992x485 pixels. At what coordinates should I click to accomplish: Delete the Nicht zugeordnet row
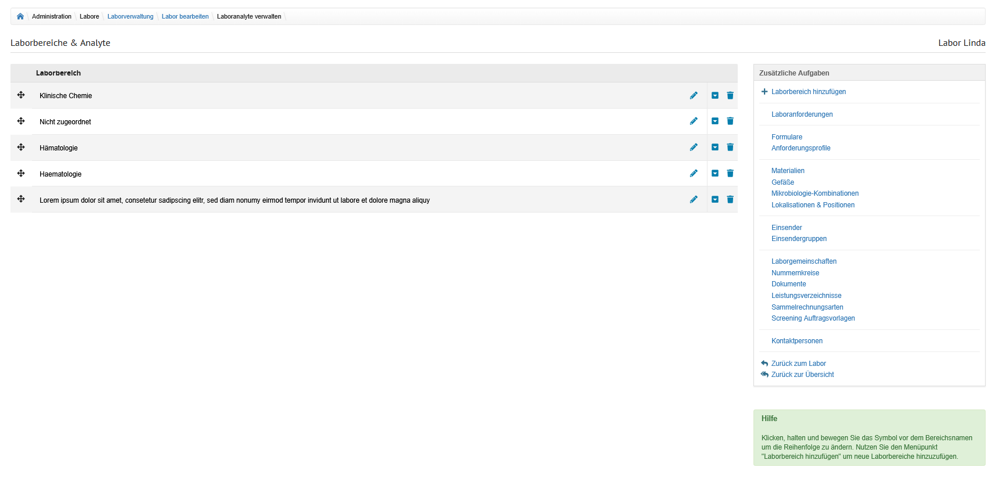pyautogui.click(x=730, y=121)
